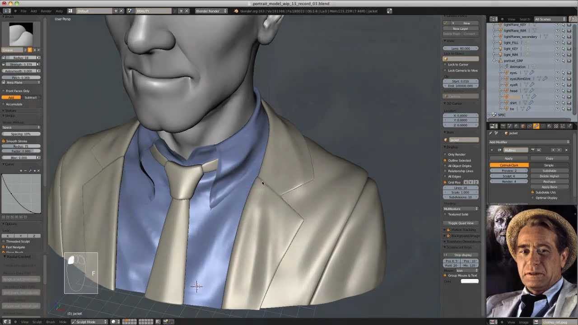Select the shirt object in outliner

513,103
